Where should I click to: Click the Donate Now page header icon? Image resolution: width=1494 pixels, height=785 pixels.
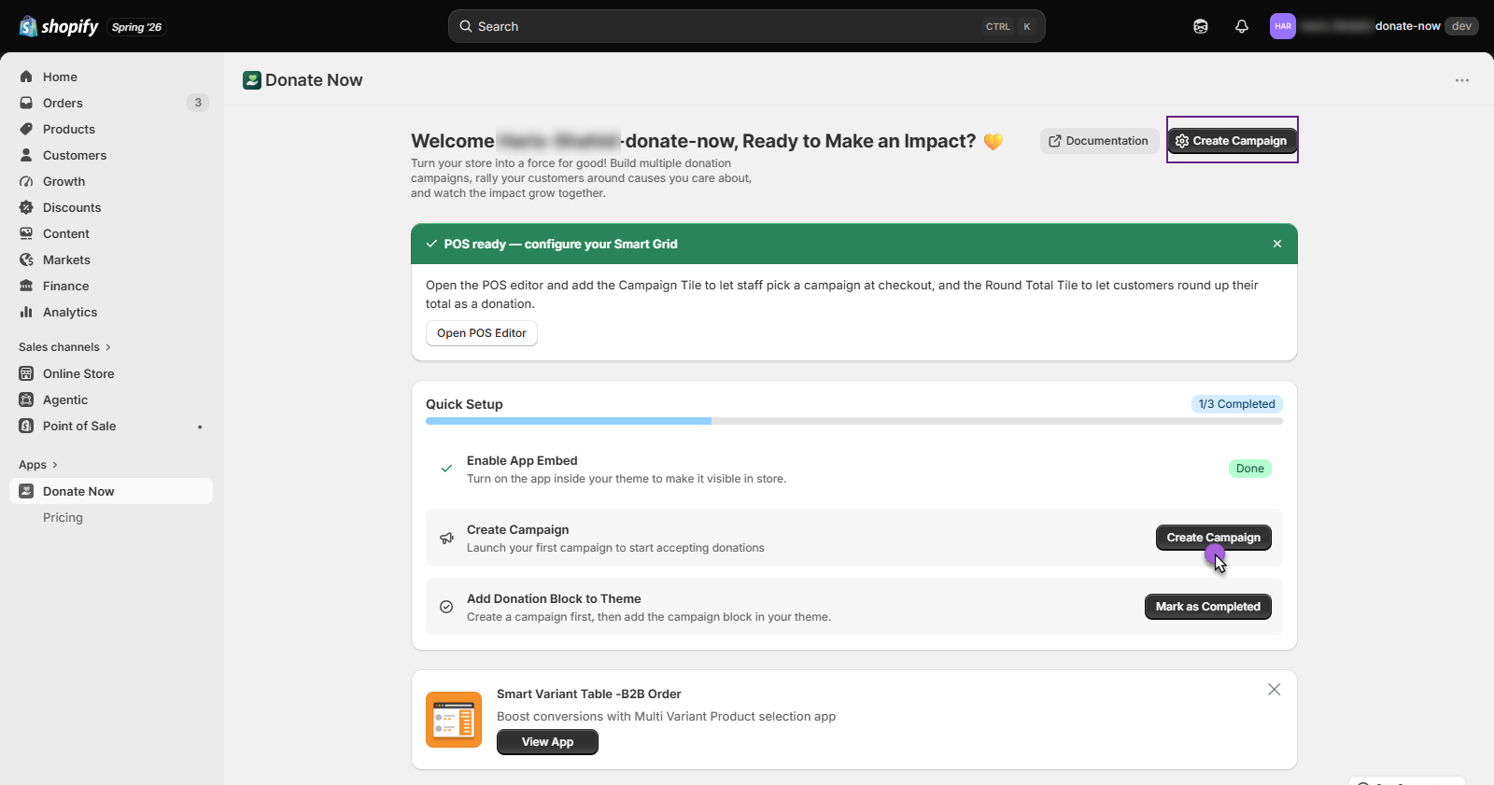click(x=252, y=80)
